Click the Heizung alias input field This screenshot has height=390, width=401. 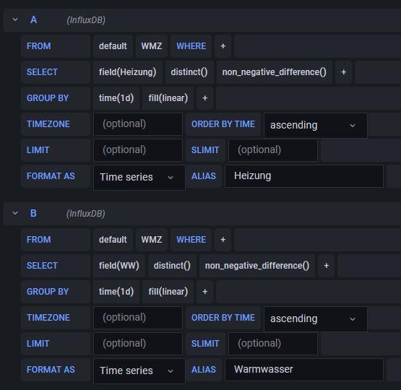click(x=304, y=176)
